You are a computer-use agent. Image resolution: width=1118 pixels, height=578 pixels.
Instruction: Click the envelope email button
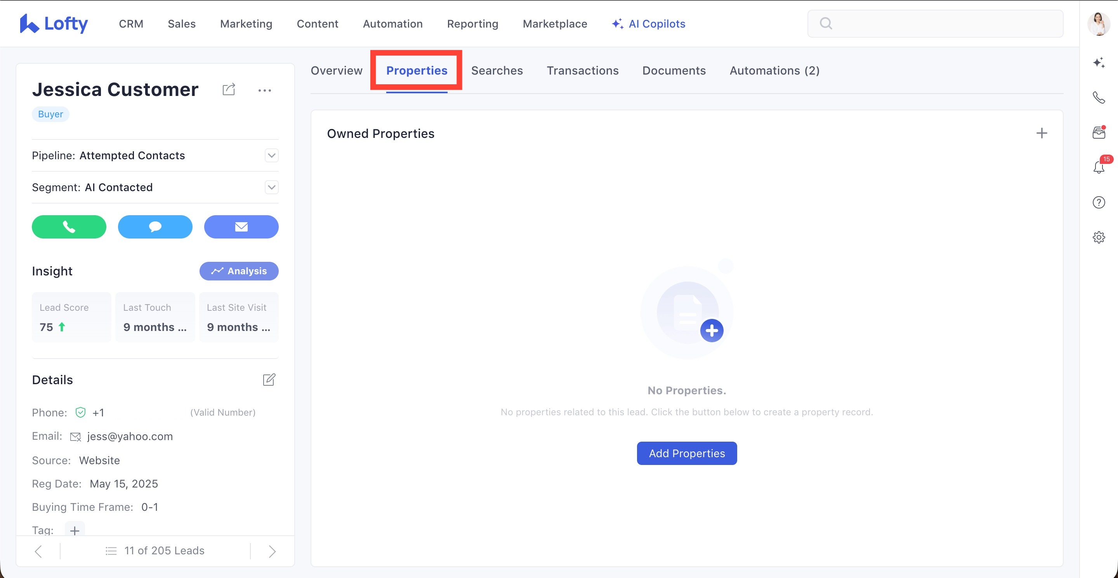coord(241,227)
